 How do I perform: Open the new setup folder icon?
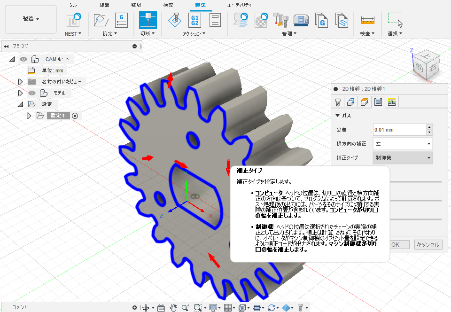tap(101, 20)
